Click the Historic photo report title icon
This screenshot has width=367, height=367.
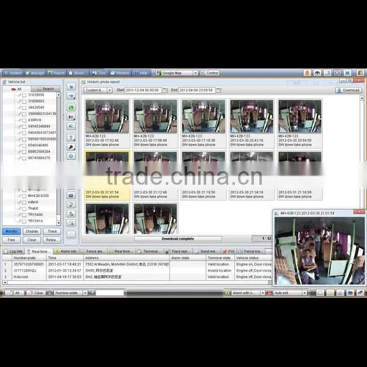pyautogui.click(x=84, y=82)
